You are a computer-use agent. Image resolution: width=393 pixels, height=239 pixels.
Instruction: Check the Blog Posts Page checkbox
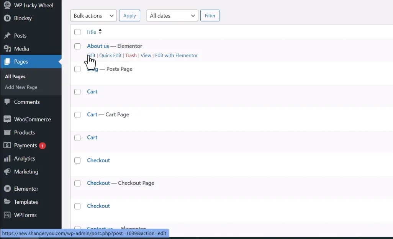(77, 69)
